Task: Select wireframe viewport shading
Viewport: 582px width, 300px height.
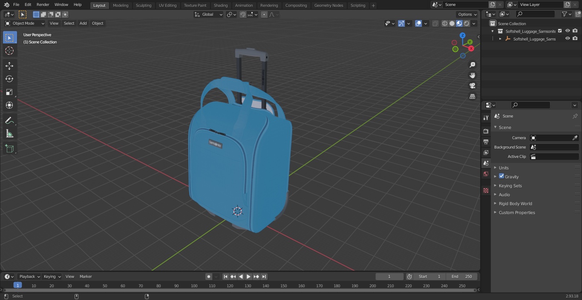Action: 445,23
